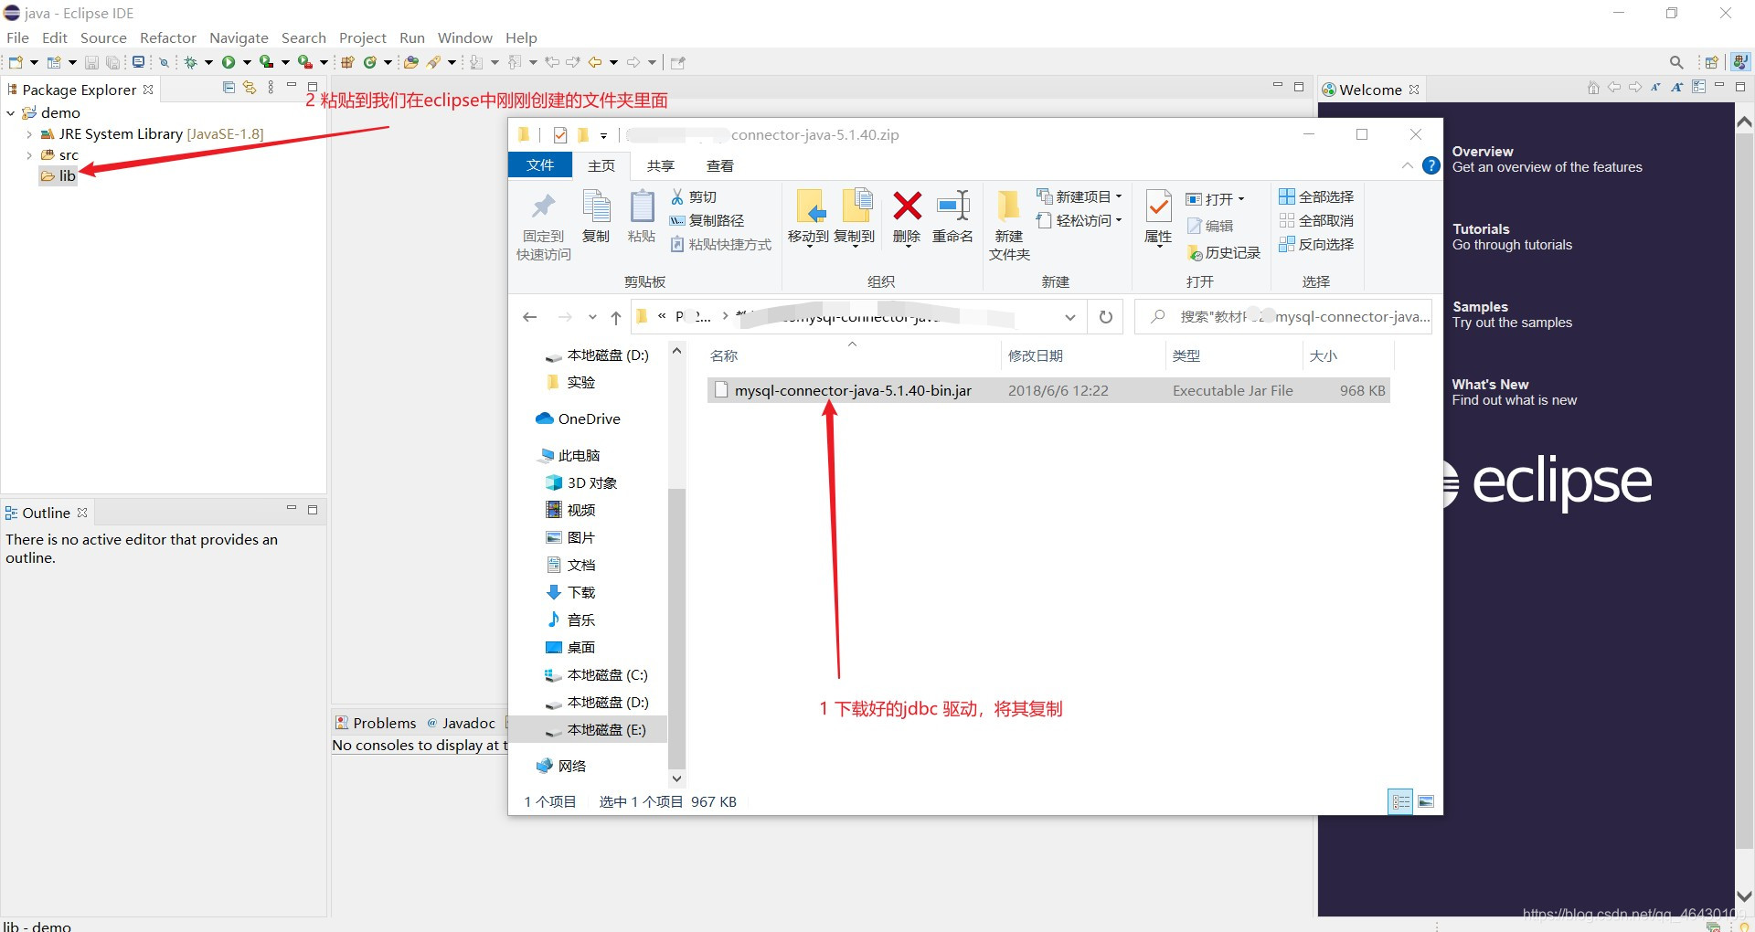Viewport: 1755px width, 932px height.
Task: Collapse the demo project tree
Action: pos(10,111)
